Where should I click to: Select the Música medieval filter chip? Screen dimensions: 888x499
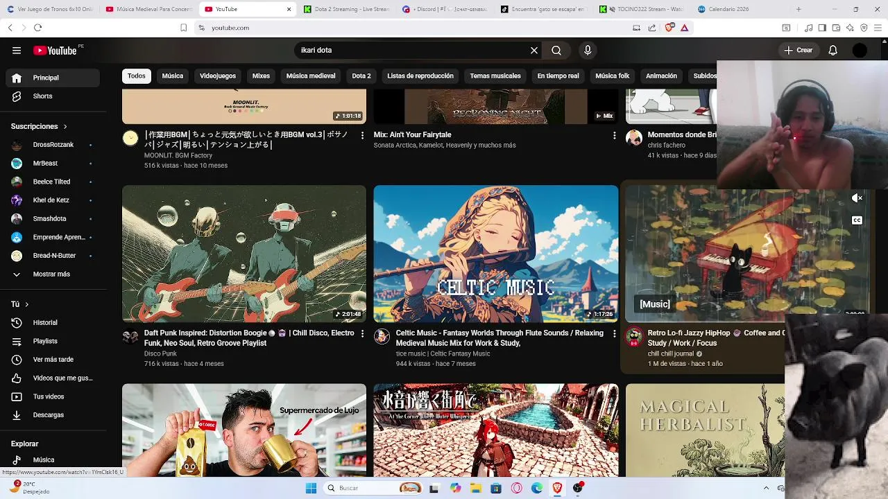tap(311, 76)
